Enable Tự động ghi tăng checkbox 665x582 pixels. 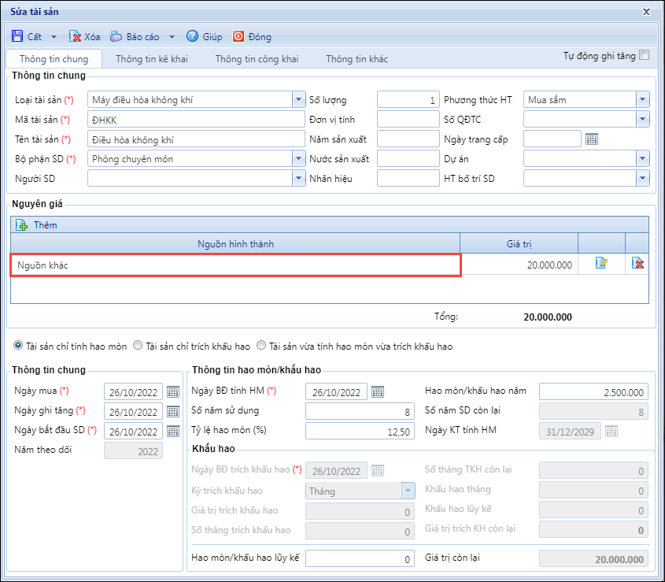[x=645, y=55]
